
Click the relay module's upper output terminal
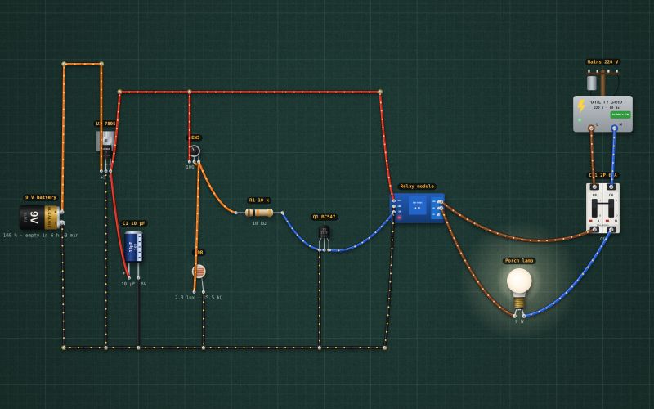[x=440, y=201]
